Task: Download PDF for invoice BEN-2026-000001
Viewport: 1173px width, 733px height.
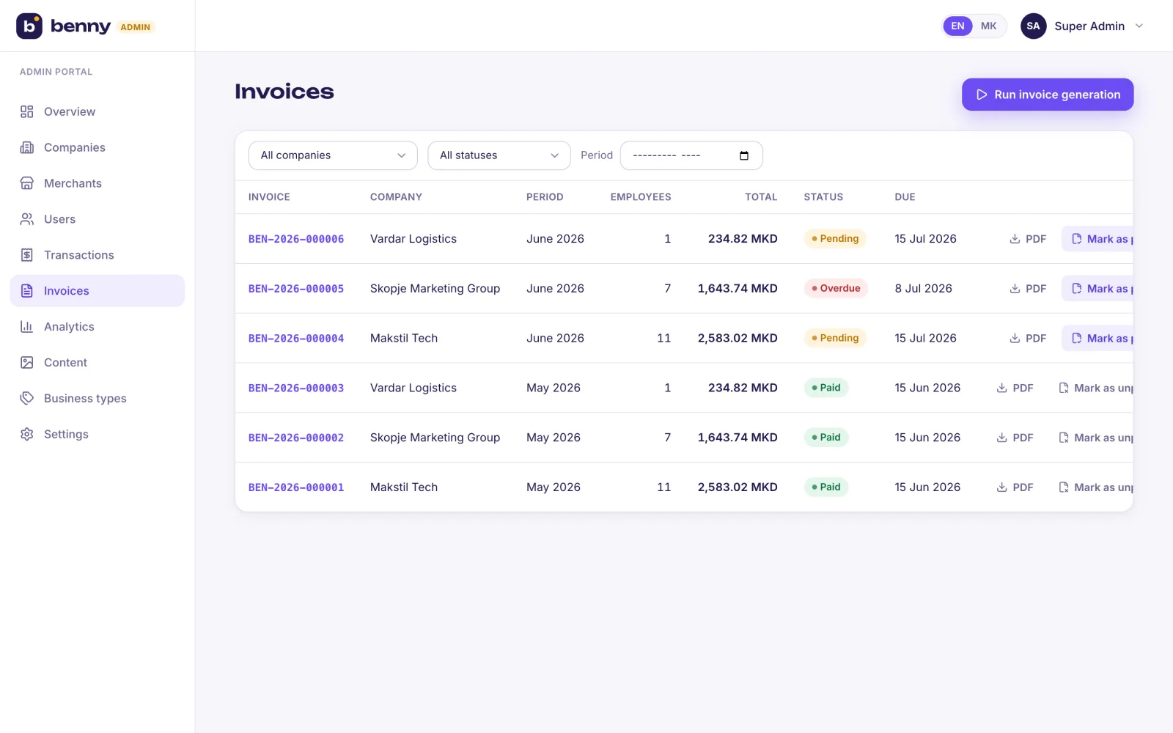Action: click(1015, 487)
